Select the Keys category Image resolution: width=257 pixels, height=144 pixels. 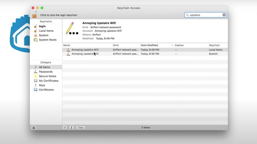pos(42,85)
